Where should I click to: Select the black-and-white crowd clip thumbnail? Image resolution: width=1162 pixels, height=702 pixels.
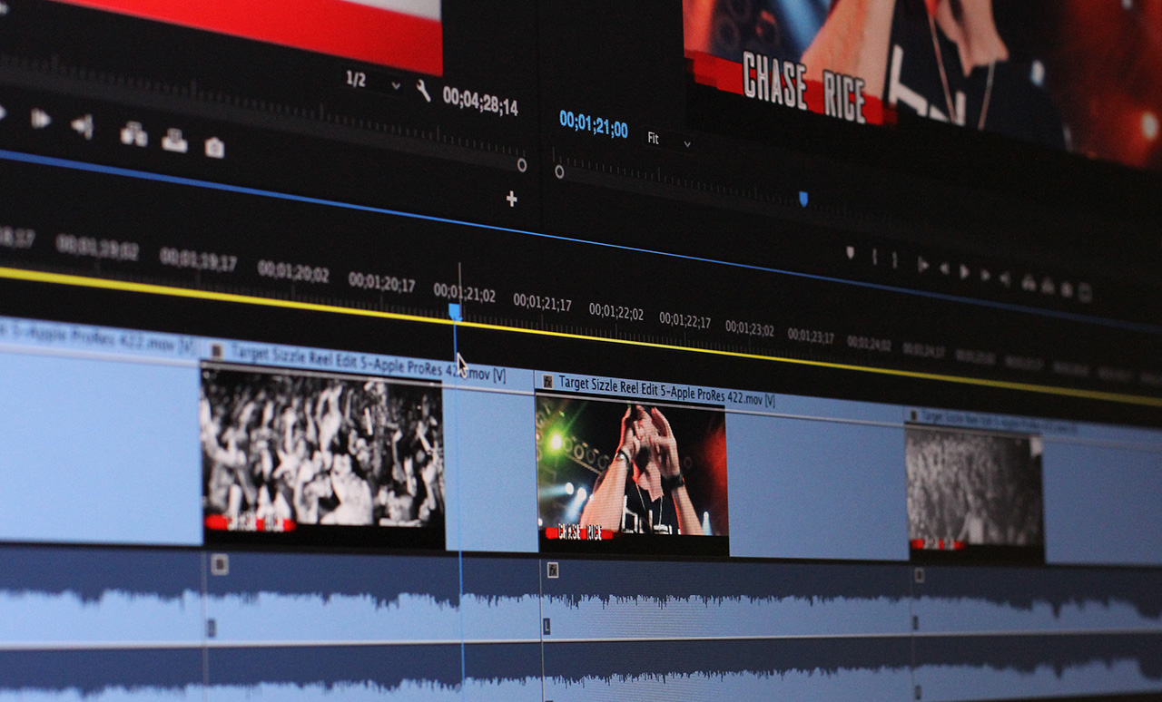click(x=322, y=458)
